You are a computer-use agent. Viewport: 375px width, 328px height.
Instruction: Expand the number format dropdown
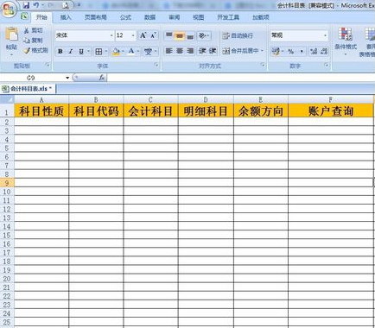[325, 35]
